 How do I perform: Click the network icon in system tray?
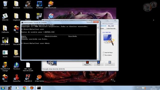[143, 88]
